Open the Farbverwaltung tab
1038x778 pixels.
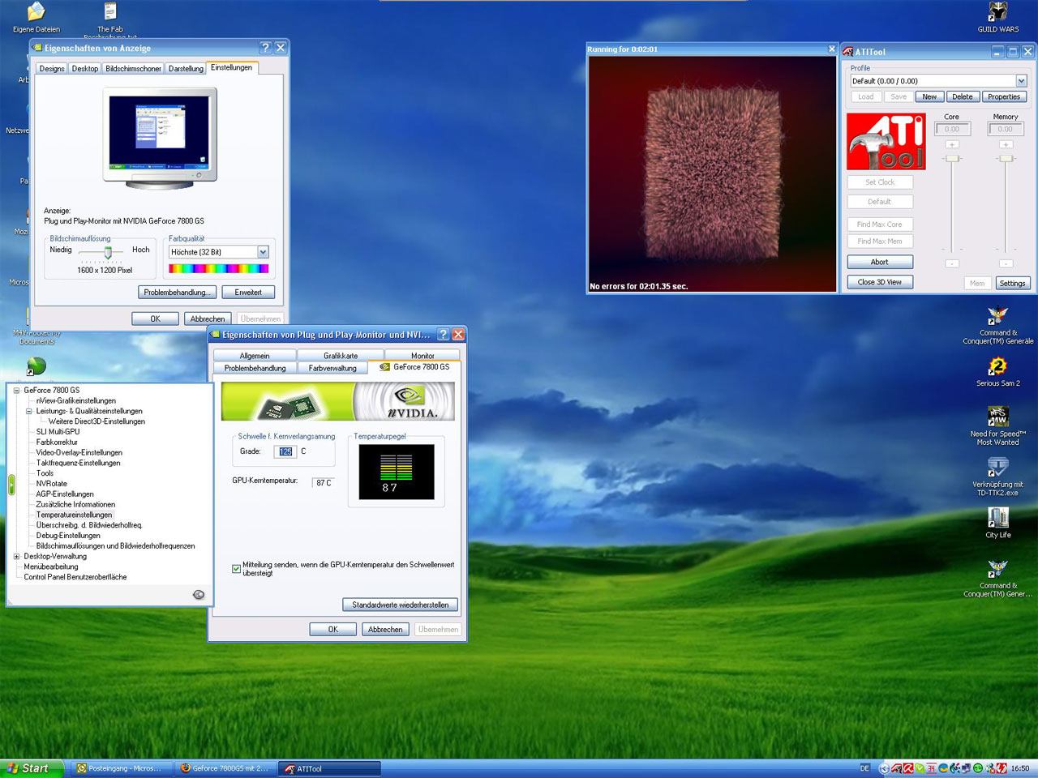tap(332, 368)
